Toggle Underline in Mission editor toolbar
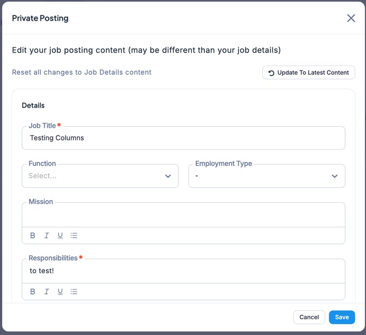This screenshot has height=335, width=366. (x=60, y=236)
